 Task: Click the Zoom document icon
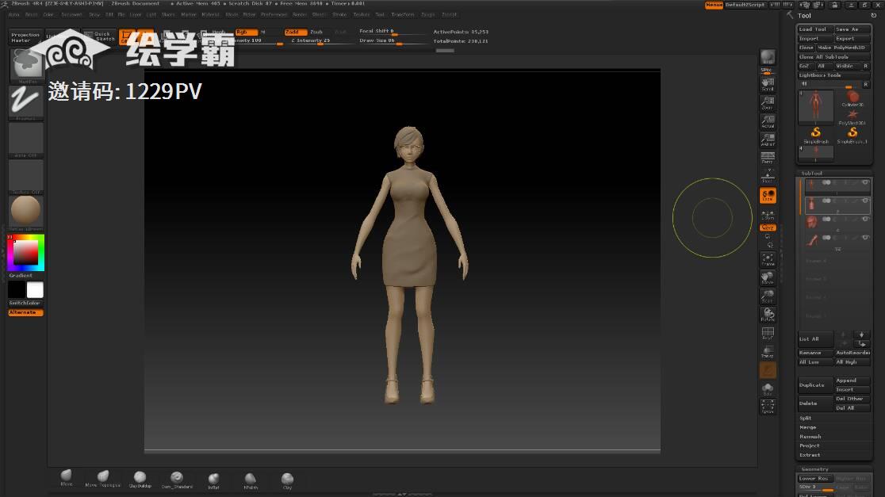click(x=768, y=102)
